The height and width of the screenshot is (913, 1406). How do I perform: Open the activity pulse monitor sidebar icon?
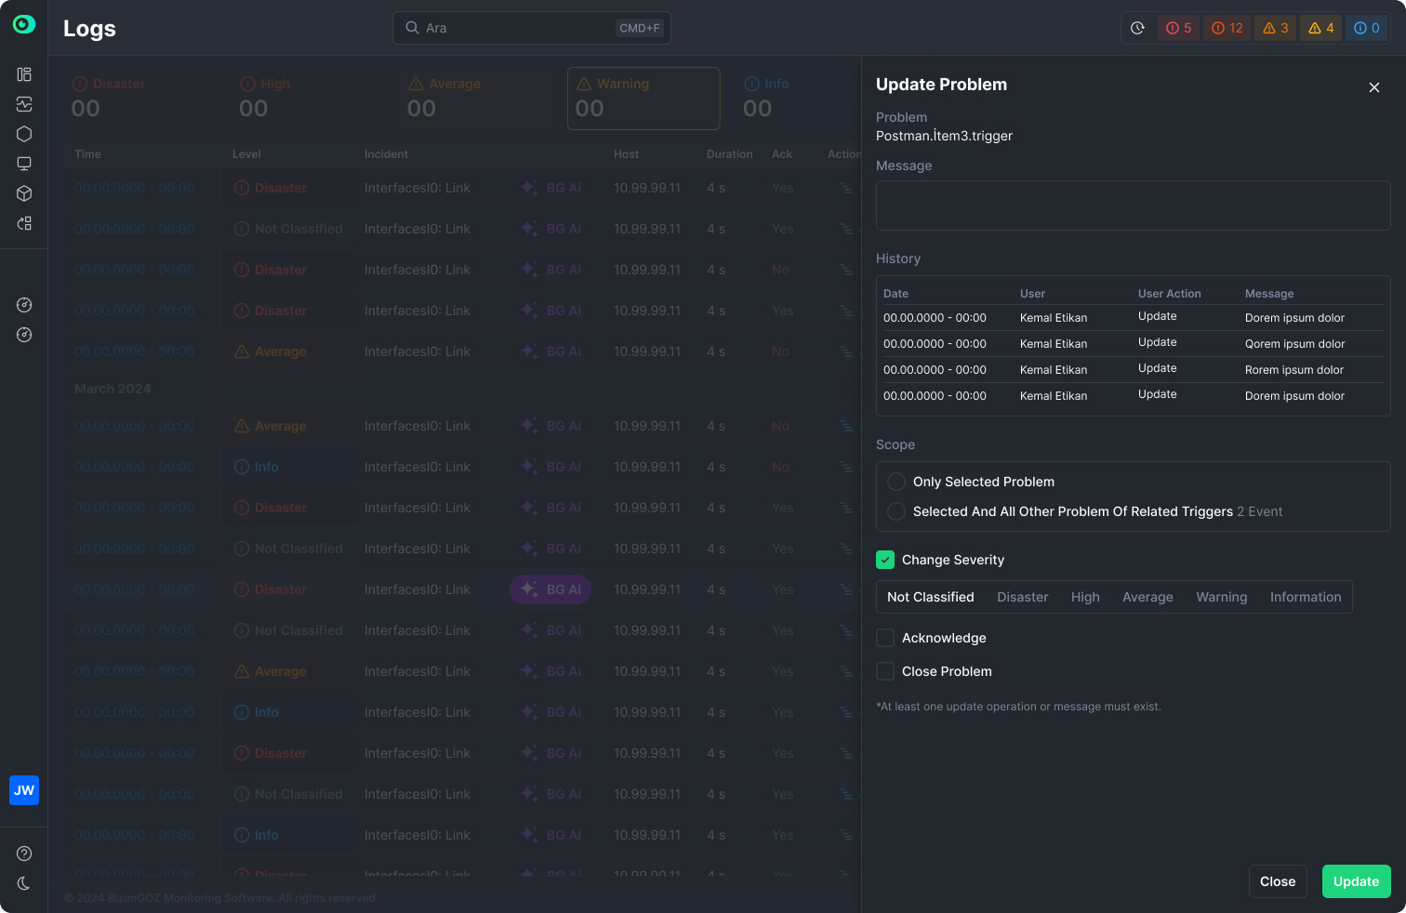point(24,104)
